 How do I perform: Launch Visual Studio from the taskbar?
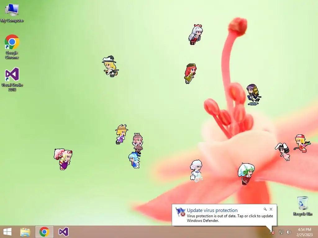pyautogui.click(x=63, y=232)
